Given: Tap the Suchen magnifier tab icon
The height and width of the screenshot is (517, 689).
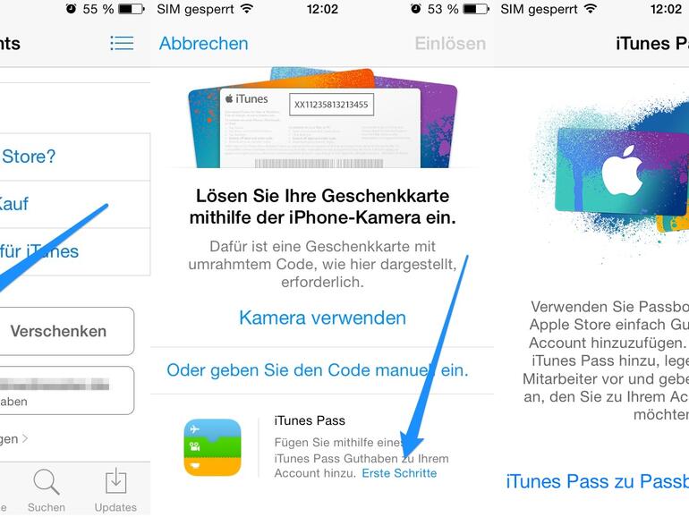Looking at the screenshot, I should click(47, 482).
